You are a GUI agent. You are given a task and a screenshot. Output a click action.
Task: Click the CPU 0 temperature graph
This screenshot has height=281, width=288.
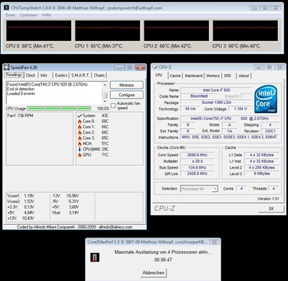[x=39, y=31]
